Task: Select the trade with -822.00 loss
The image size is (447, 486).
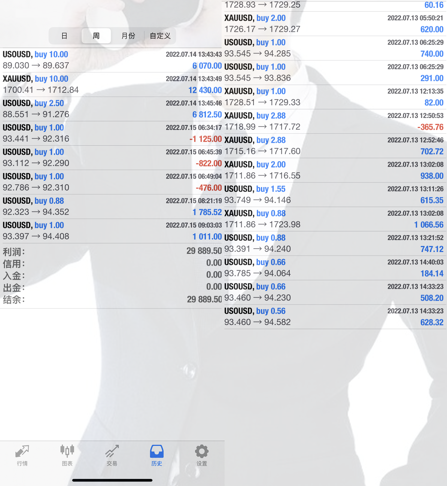Action: [x=112, y=158]
